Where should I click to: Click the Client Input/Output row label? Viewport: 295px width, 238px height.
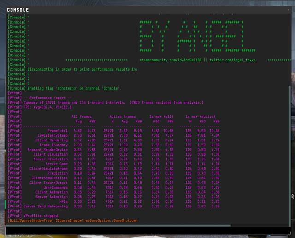coord(48,183)
